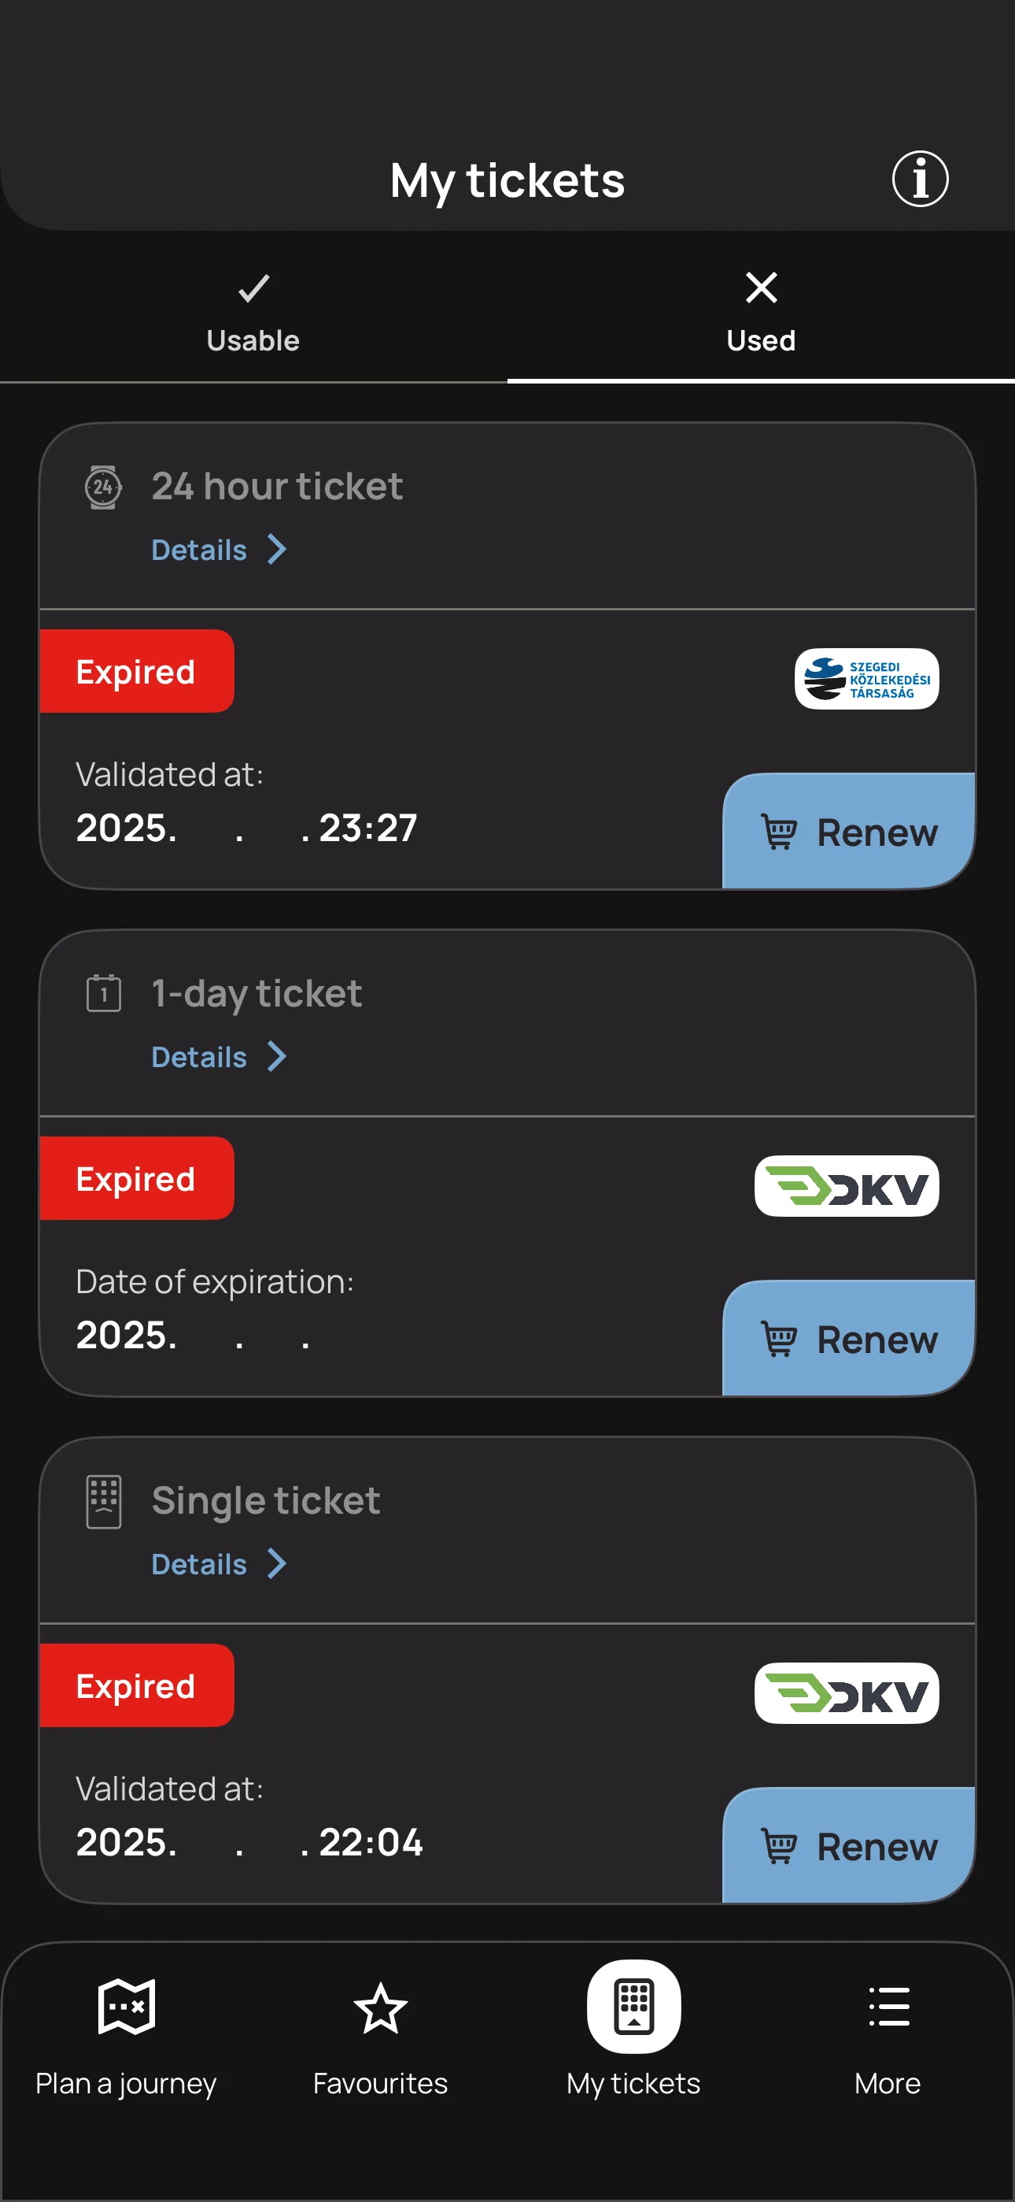
Task: Switch to the Usable tab
Action: 253,313
